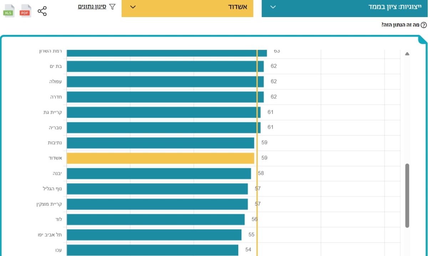The height and width of the screenshot is (256, 428).
Task: Click the קריית גת city label
Action: pyautogui.click(x=52, y=112)
